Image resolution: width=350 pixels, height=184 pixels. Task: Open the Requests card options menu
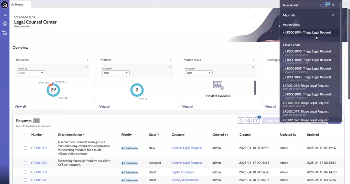click(87, 60)
